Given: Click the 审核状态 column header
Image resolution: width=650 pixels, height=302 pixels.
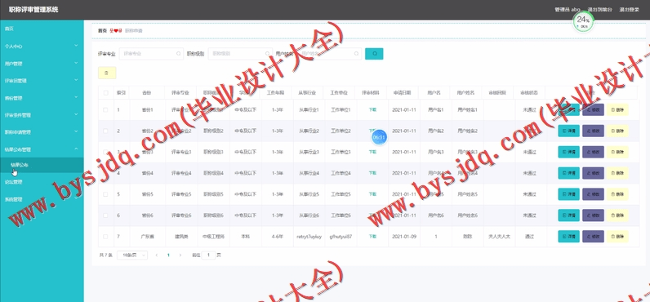Looking at the screenshot, I should tap(529, 93).
